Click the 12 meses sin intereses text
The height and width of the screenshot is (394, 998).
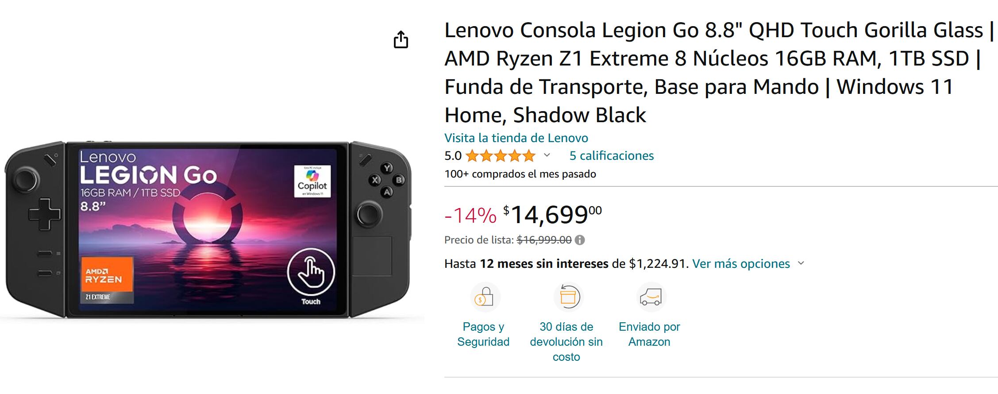point(544,264)
